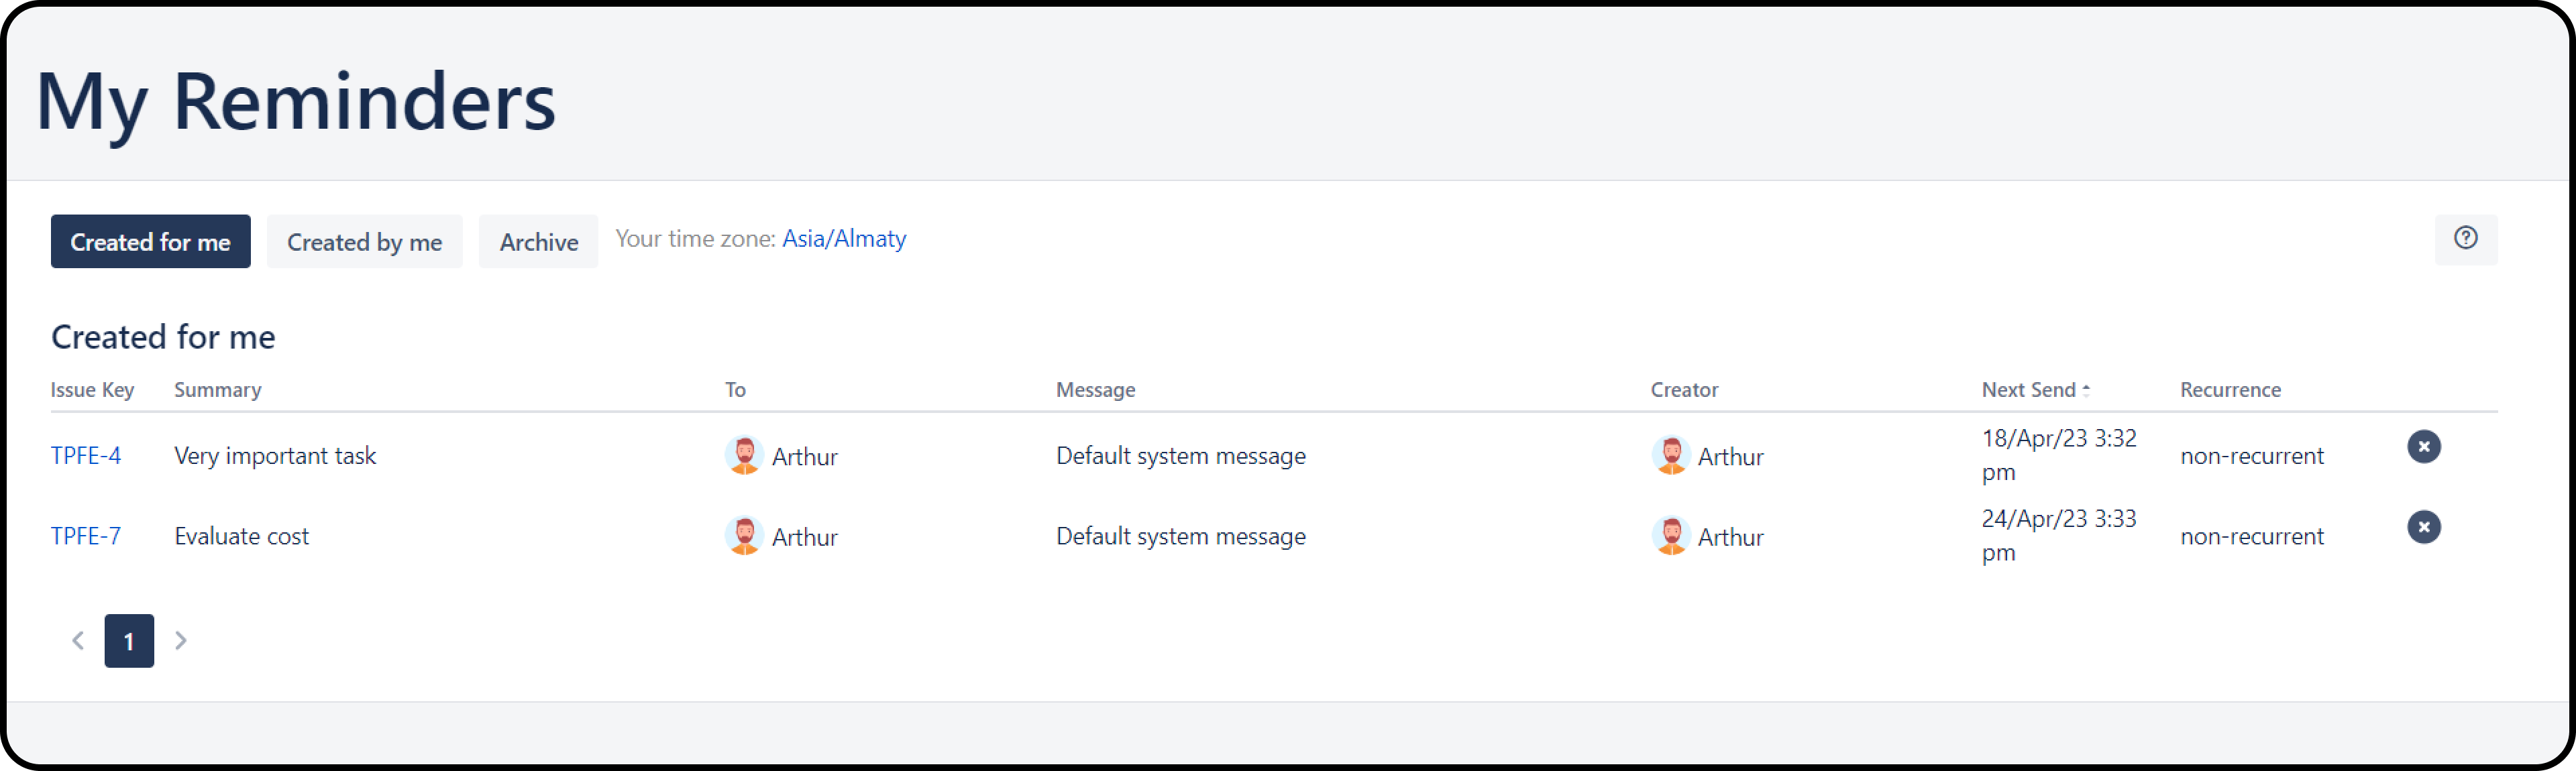Screen dimensions: 2576x771
Task: Go to previous page arrow
Action: pos(78,640)
